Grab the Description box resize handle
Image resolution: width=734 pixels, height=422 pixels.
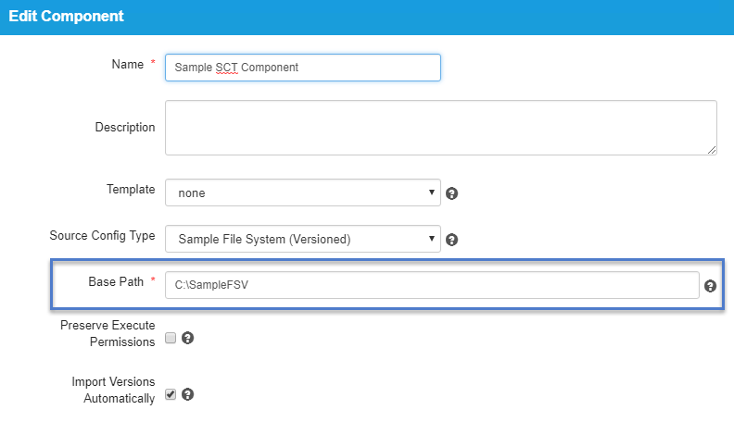pos(712,150)
